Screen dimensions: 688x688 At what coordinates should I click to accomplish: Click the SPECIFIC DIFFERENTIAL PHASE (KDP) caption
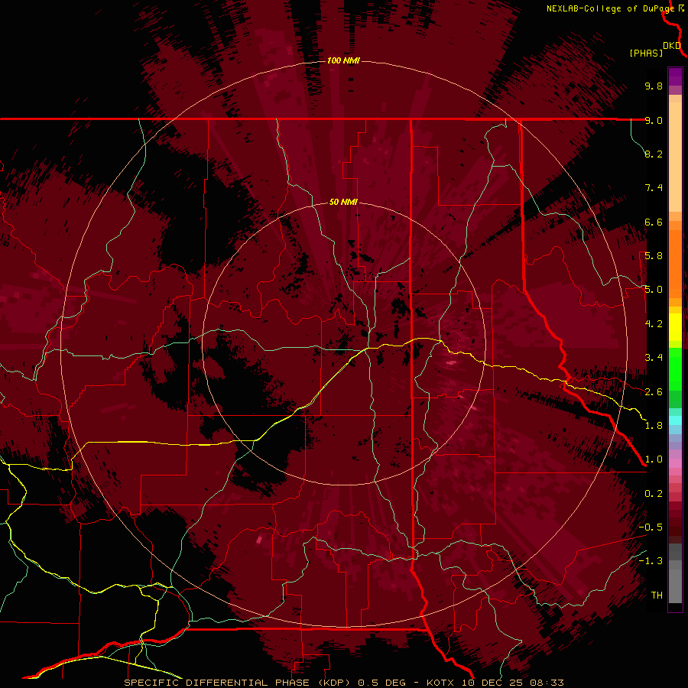click(x=237, y=683)
